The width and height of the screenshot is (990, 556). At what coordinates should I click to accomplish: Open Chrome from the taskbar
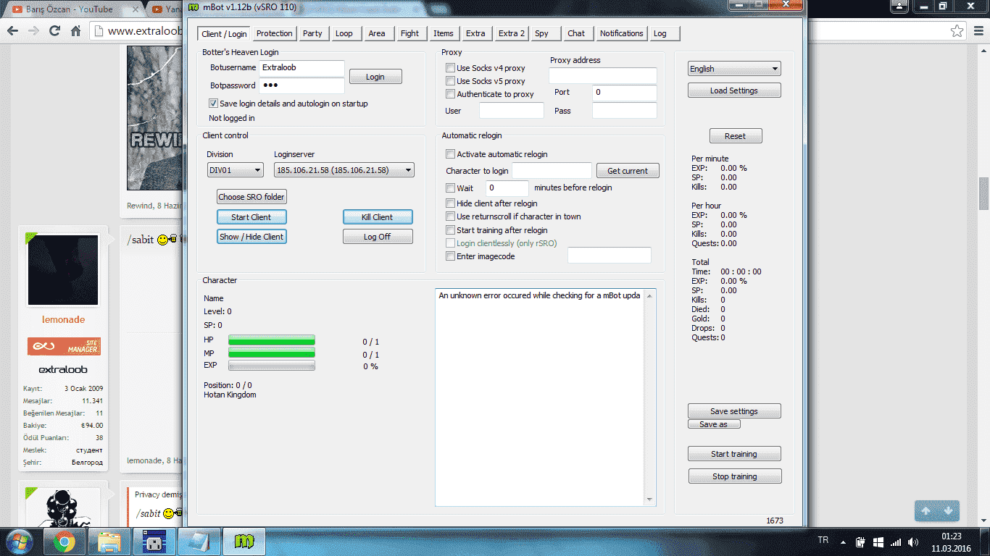pos(64,542)
